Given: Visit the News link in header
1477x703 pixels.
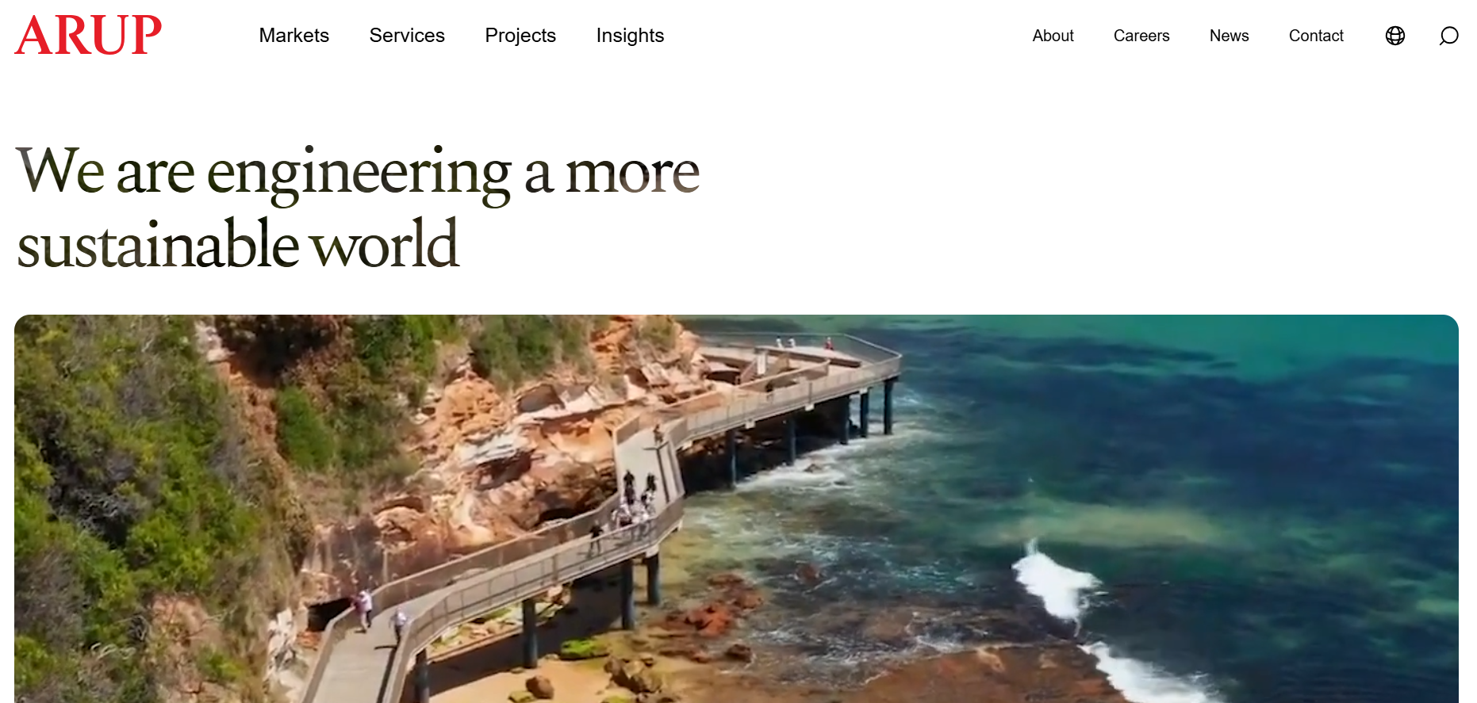Looking at the screenshot, I should (x=1229, y=36).
